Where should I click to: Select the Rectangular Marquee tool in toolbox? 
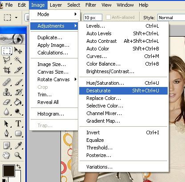(x=7, y=50)
